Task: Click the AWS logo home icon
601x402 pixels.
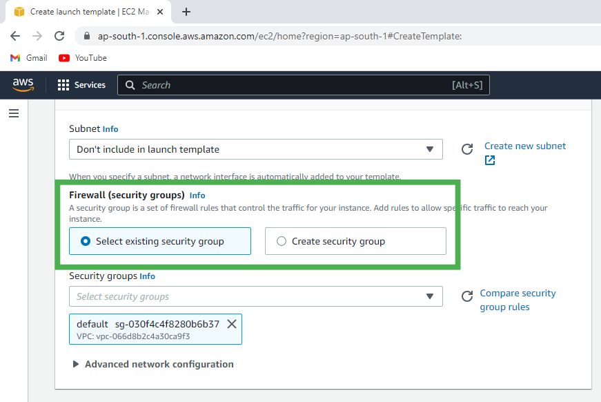Action: [23, 85]
